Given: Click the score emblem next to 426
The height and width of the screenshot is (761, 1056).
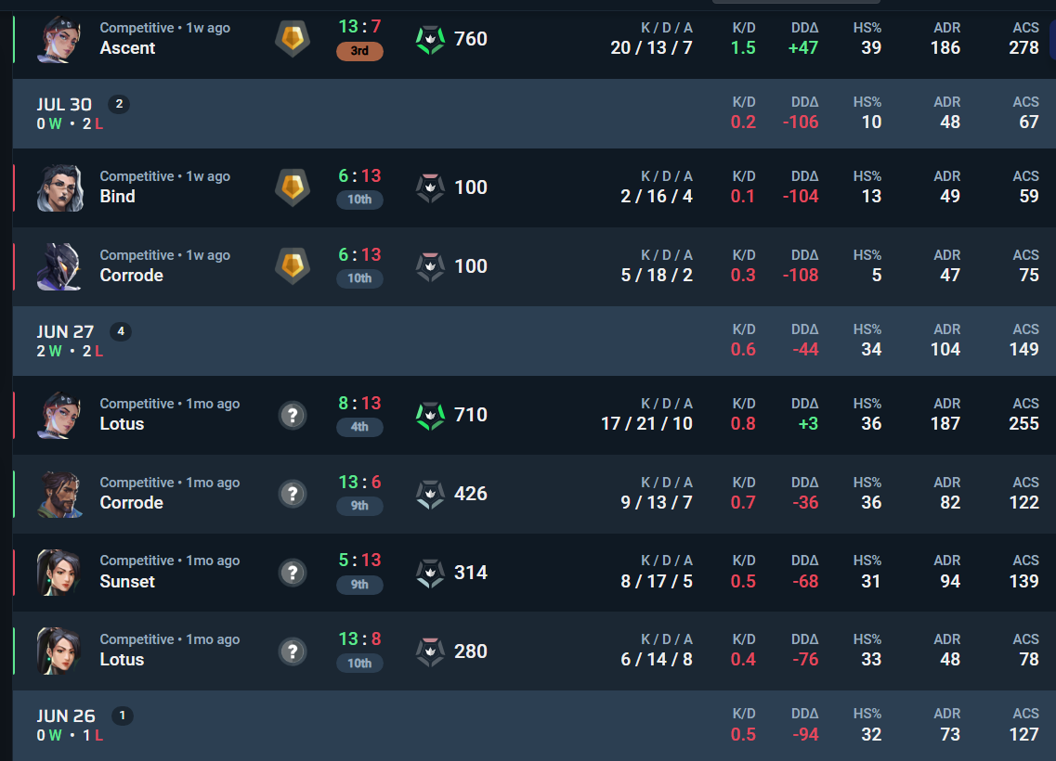Looking at the screenshot, I should pos(430,495).
